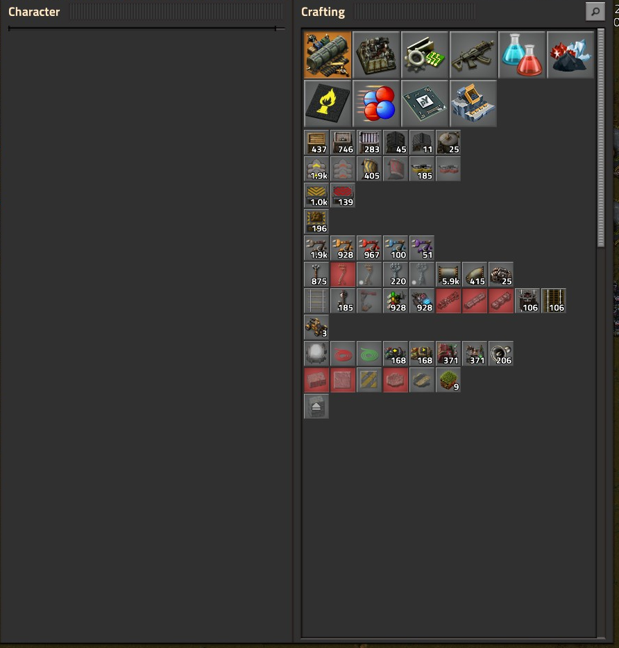The height and width of the screenshot is (648, 619).
Task: Craft the hazard-striped crate showing 196
Action: [316, 222]
